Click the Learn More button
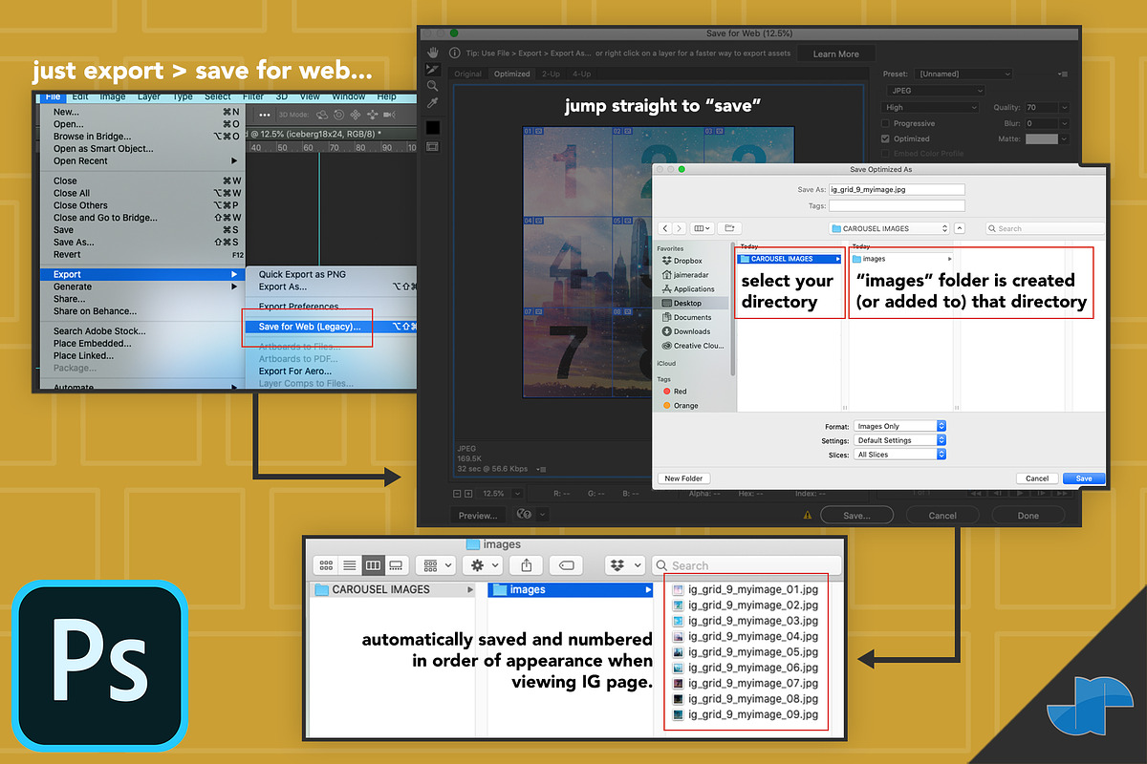The width and height of the screenshot is (1147, 764). point(836,53)
